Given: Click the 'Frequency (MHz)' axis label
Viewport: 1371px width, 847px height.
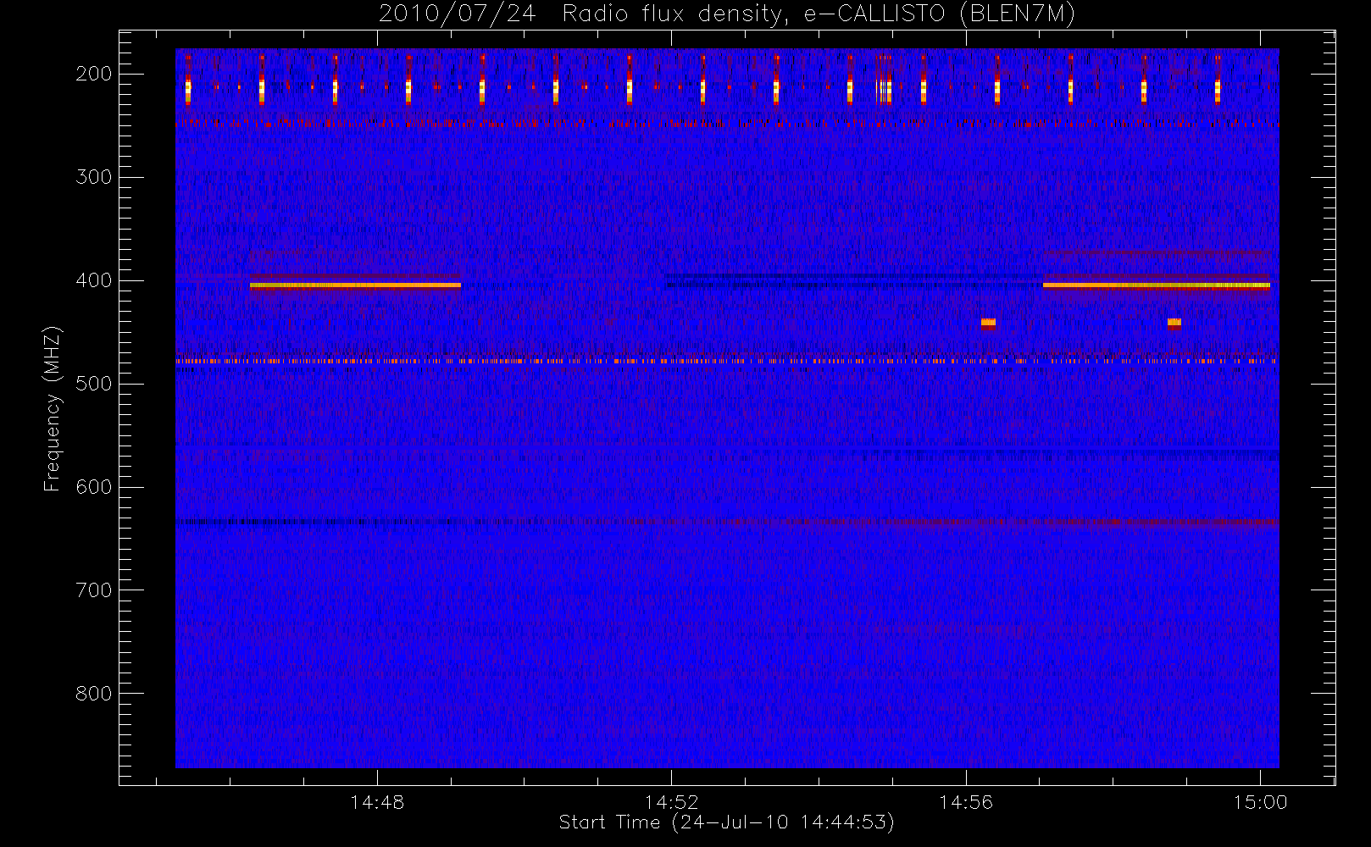Looking at the screenshot, I should tap(53, 408).
